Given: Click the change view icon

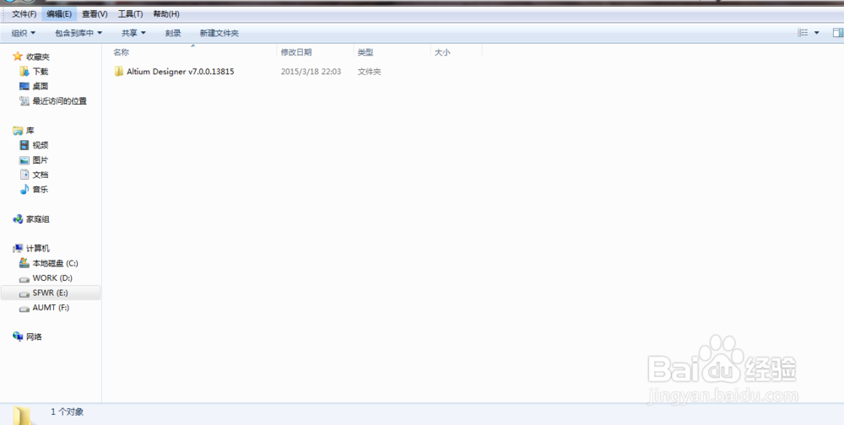Looking at the screenshot, I should tap(803, 33).
